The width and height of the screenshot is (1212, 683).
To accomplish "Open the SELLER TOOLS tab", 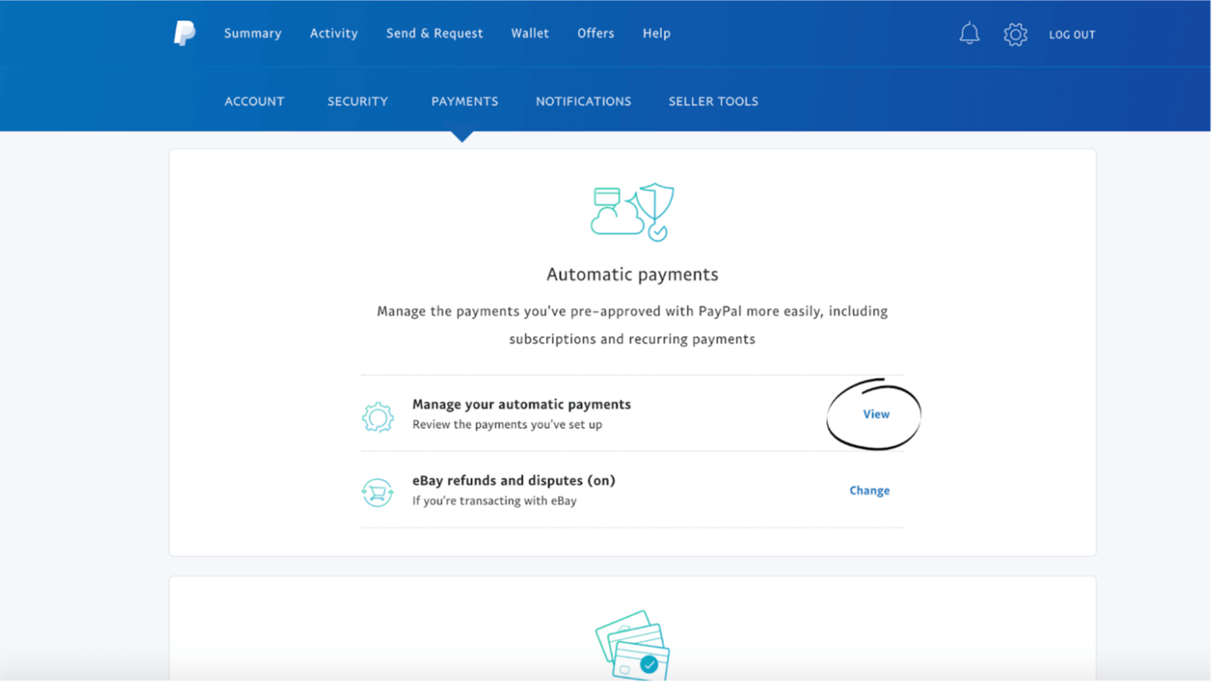I will coord(713,100).
